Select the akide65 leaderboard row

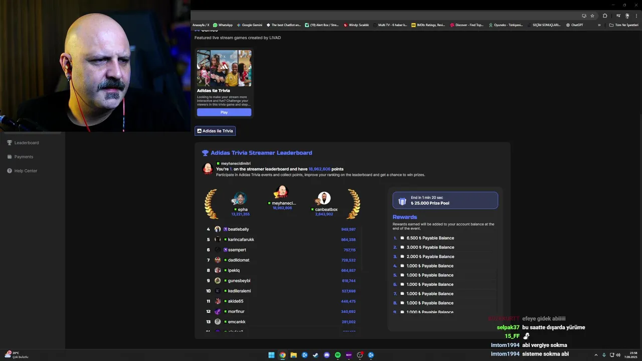[281, 301]
